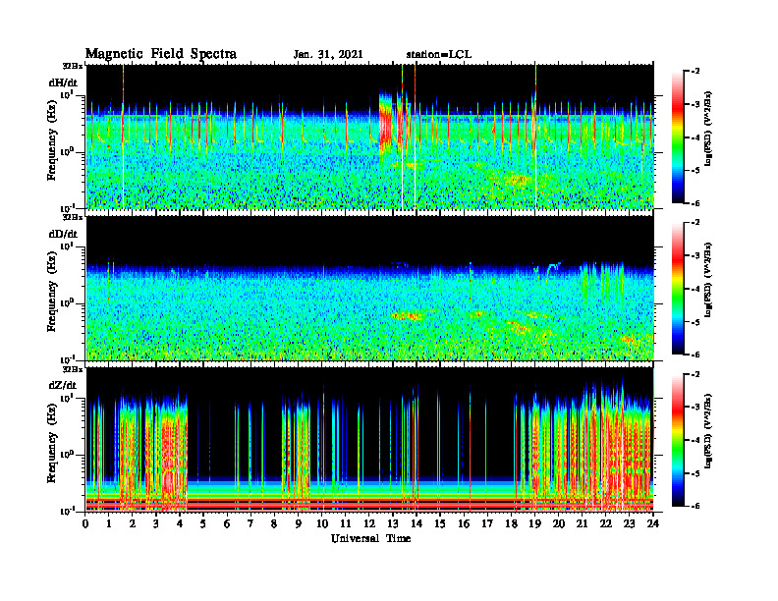The width and height of the screenshot is (778, 601).
Task: Click the hour 18 tick label
Action: [511, 523]
